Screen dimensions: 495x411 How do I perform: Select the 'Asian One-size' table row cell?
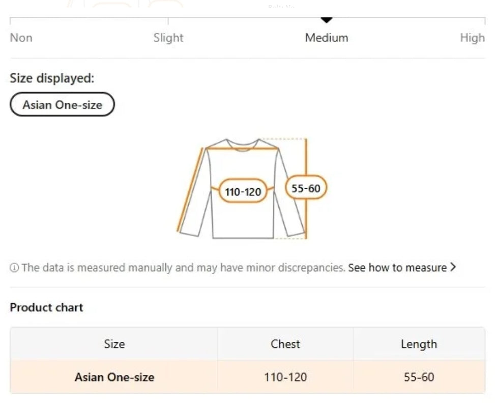114,377
